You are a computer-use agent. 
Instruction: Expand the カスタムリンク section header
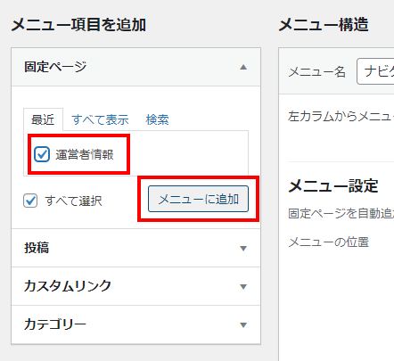click(x=135, y=286)
